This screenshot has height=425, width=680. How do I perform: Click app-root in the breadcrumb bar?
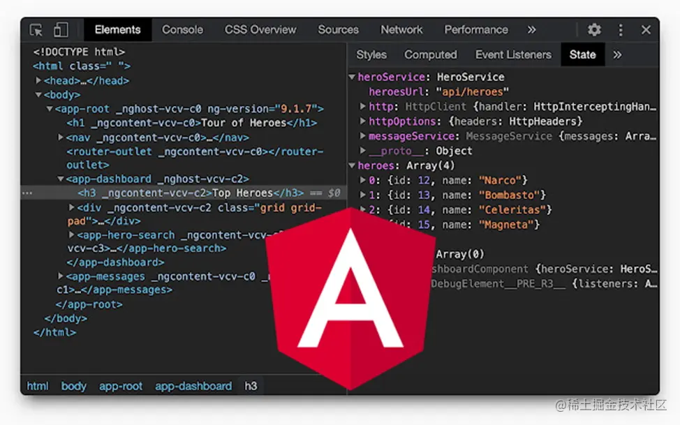(x=121, y=386)
